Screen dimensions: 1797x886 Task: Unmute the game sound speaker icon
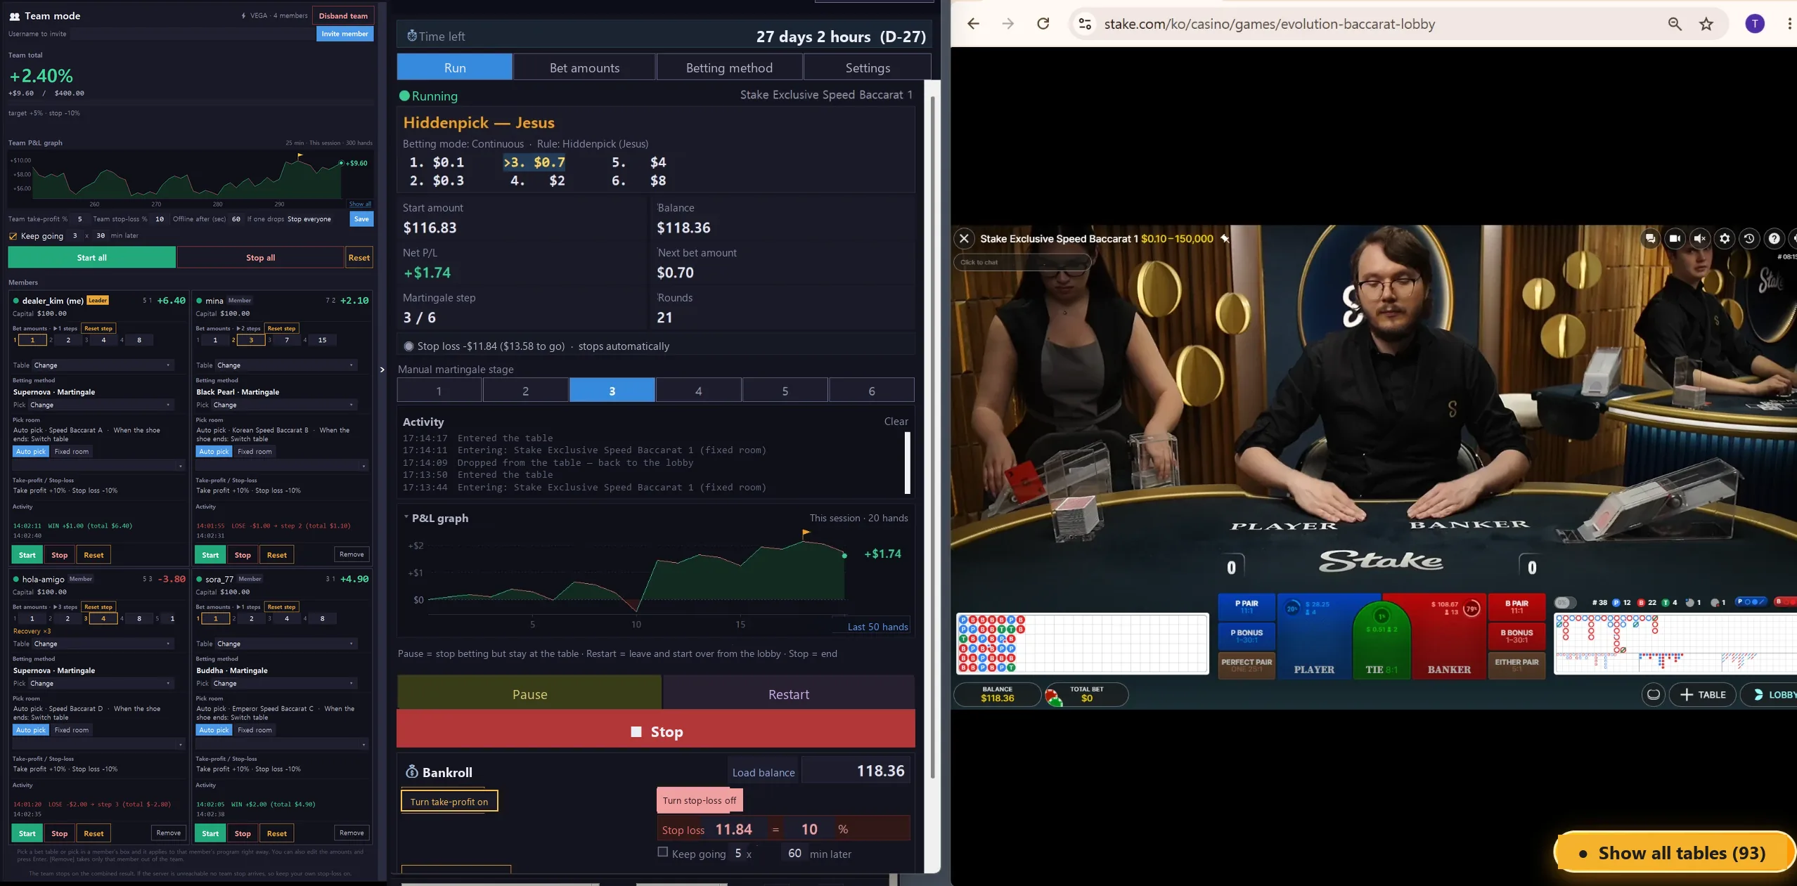(1700, 239)
